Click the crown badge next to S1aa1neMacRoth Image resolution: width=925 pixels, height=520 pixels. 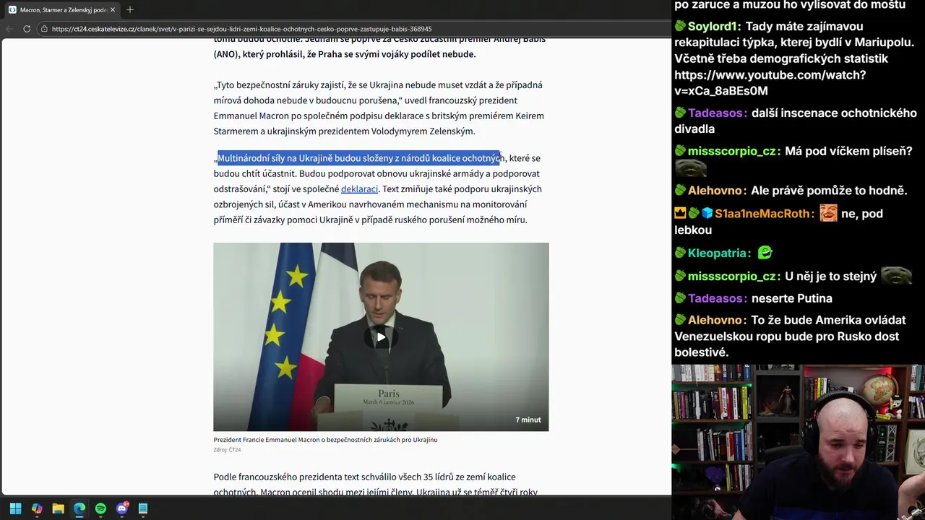(680, 214)
